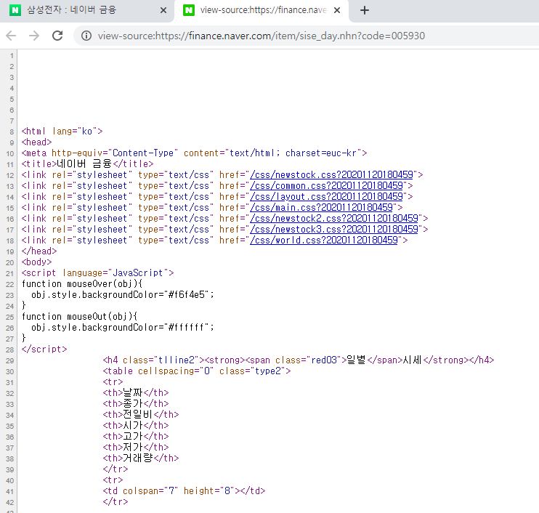Click the <th>날짜</th> line

(x=136, y=393)
